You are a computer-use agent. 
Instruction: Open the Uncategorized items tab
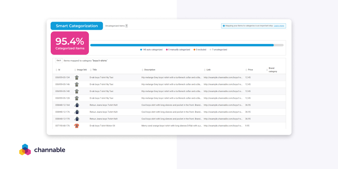pos(116,26)
